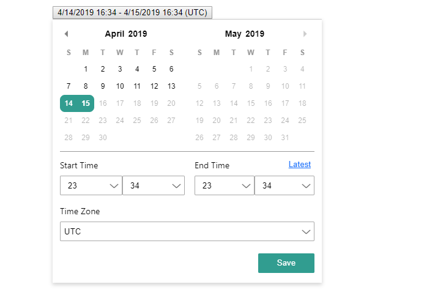Click the Latest link
Screen dimensions: 446x306
(x=299, y=165)
